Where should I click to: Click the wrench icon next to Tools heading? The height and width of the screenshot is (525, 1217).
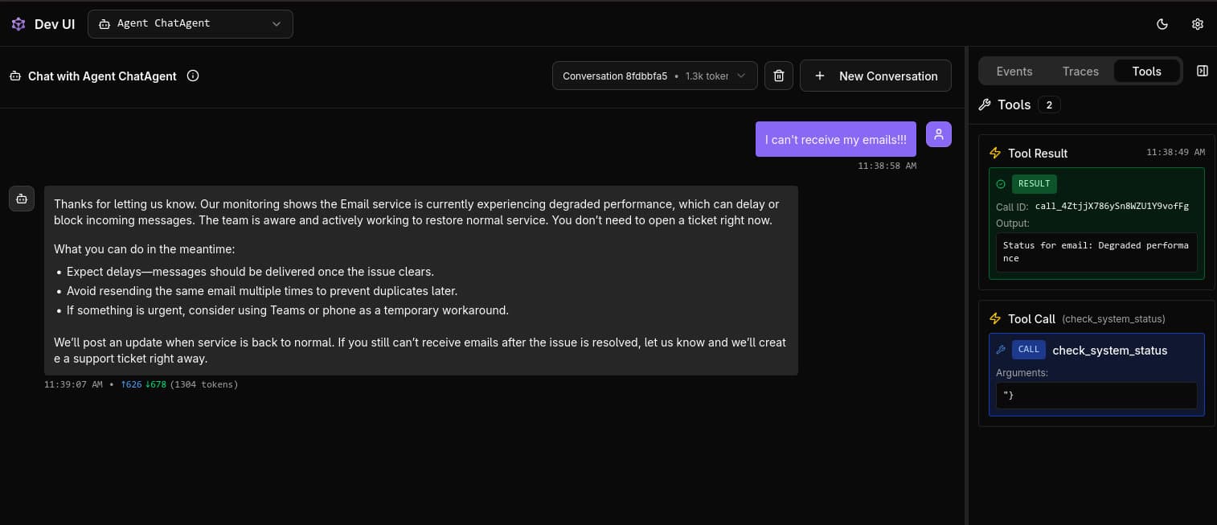984,104
